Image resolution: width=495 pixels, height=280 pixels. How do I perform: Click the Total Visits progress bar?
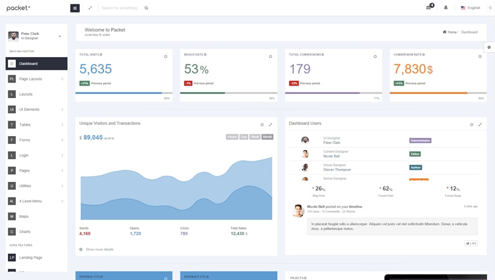click(123, 93)
